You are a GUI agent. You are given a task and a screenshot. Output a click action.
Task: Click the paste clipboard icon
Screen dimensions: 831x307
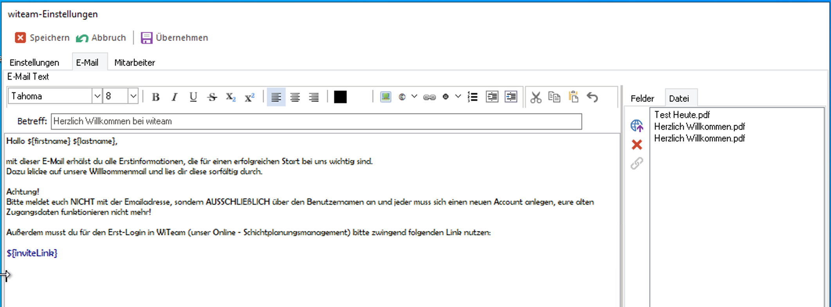point(574,97)
